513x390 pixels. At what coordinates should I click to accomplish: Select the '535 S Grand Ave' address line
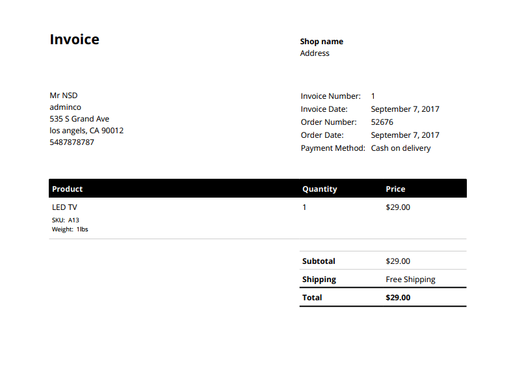(79, 119)
